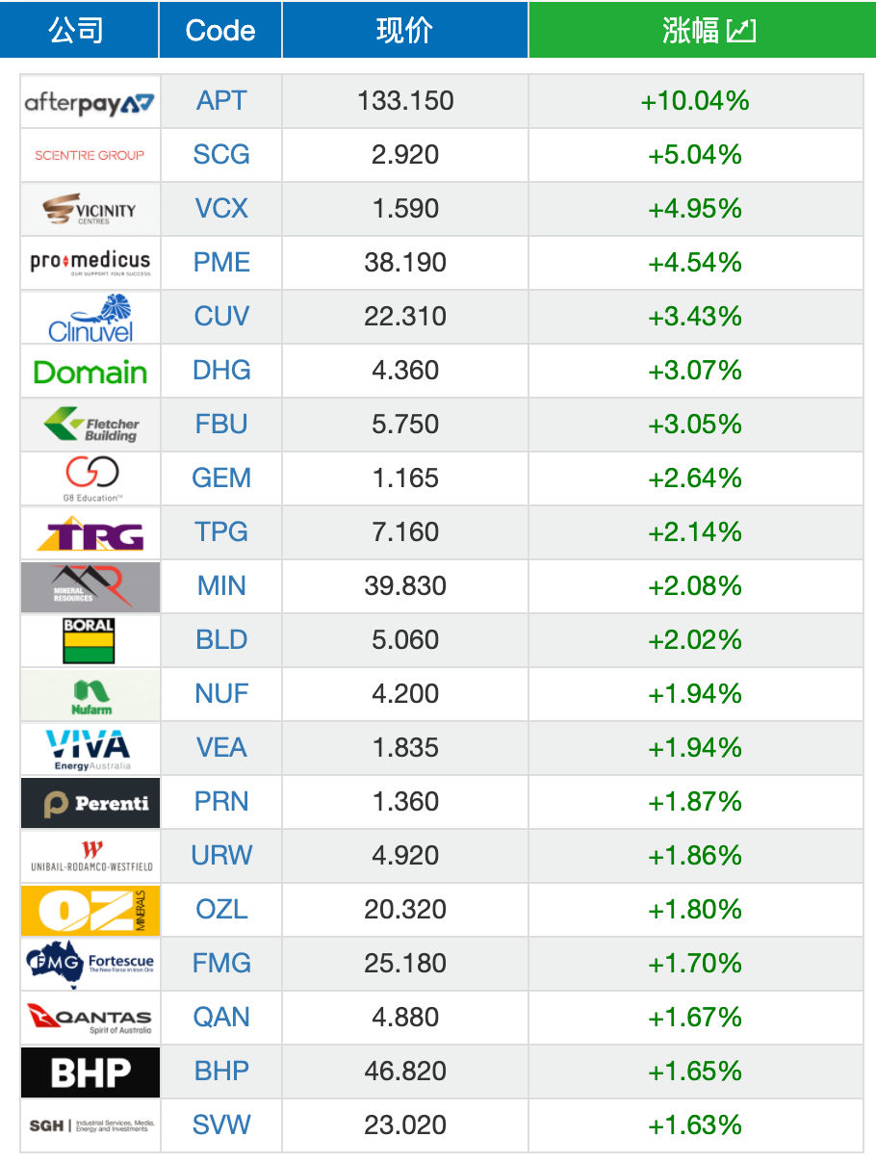Open the Fortescue FMG logo
Screen dimensions: 876x1163
click(x=90, y=964)
